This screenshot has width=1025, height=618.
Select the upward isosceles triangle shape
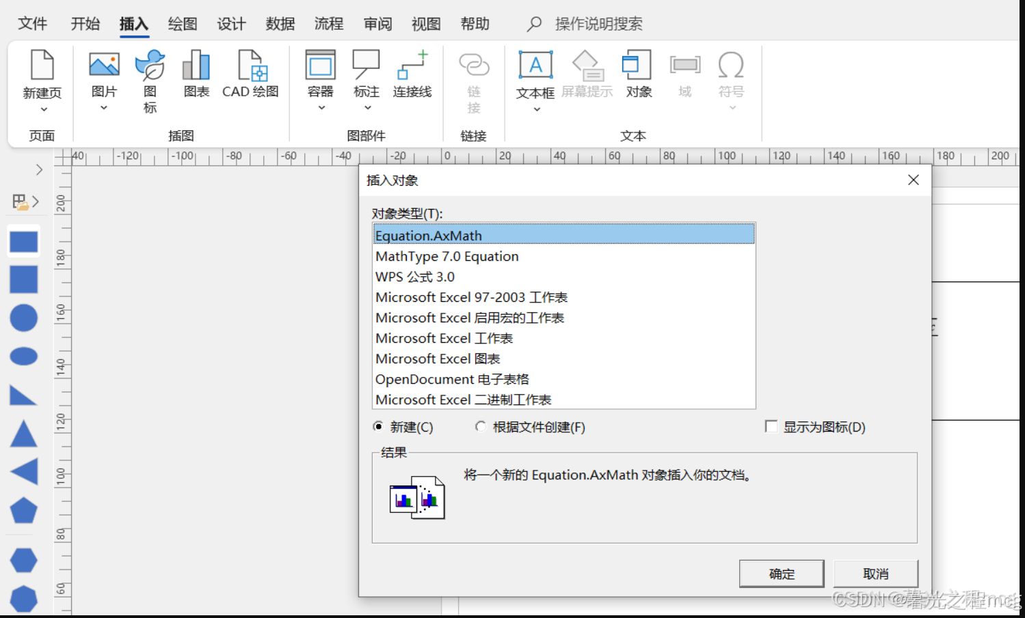click(24, 434)
